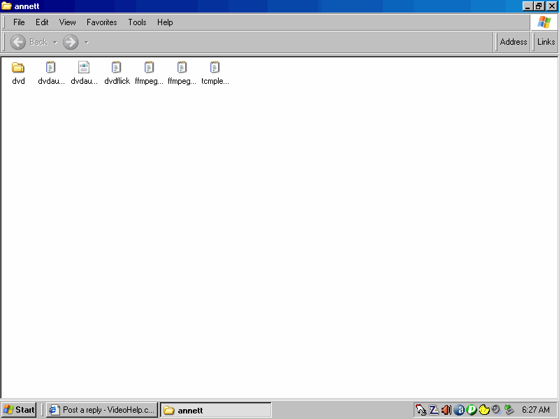
Task: Click the annett taskbar button
Action: [x=216, y=410]
